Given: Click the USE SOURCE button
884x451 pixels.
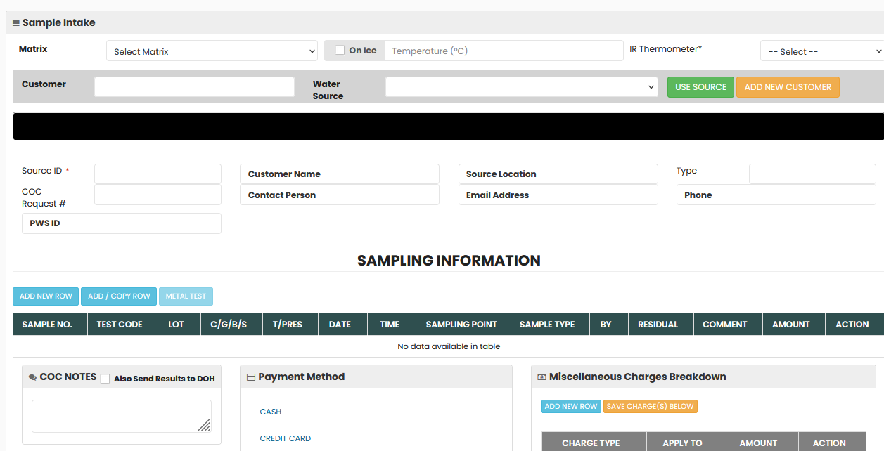Looking at the screenshot, I should [700, 87].
